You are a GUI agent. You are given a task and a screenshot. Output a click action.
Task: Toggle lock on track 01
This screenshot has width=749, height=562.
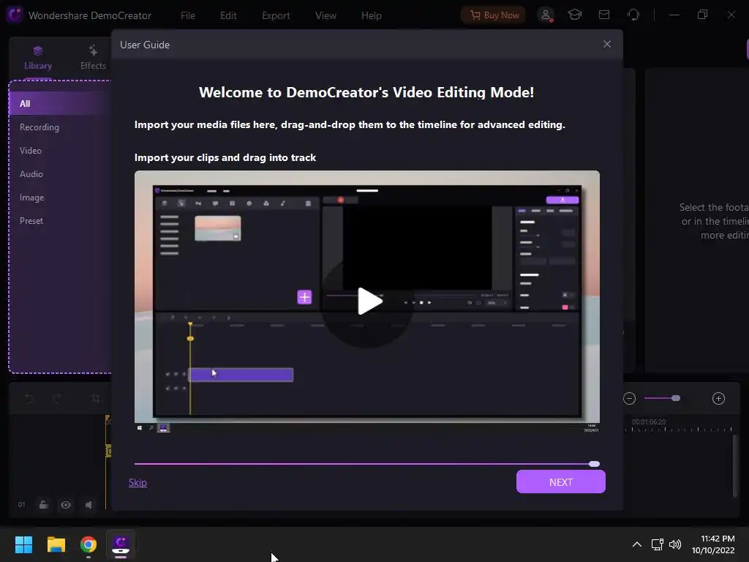(x=43, y=505)
